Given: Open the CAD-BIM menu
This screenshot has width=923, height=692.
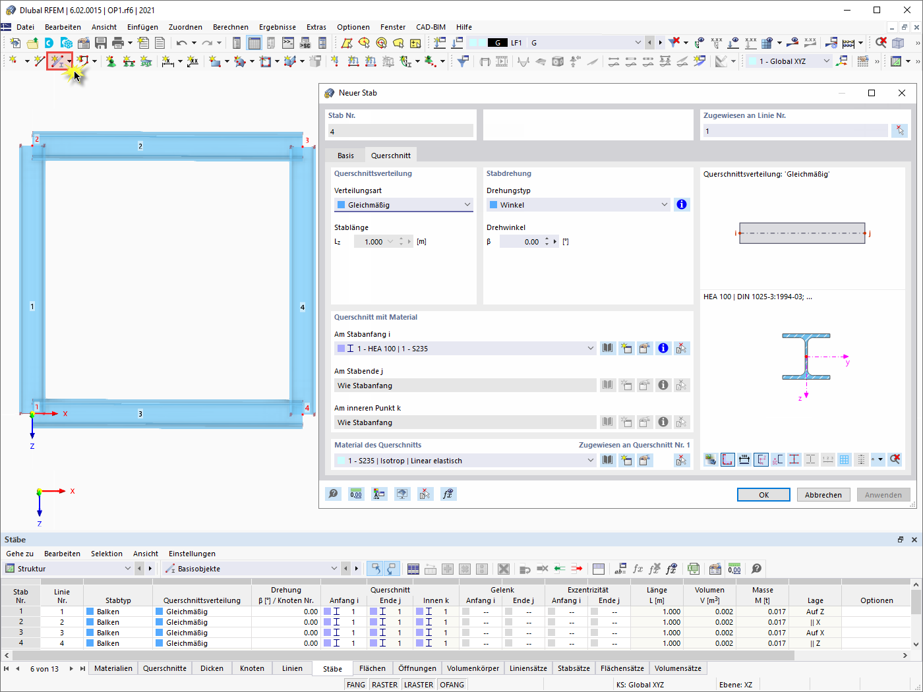Looking at the screenshot, I should (x=431, y=27).
